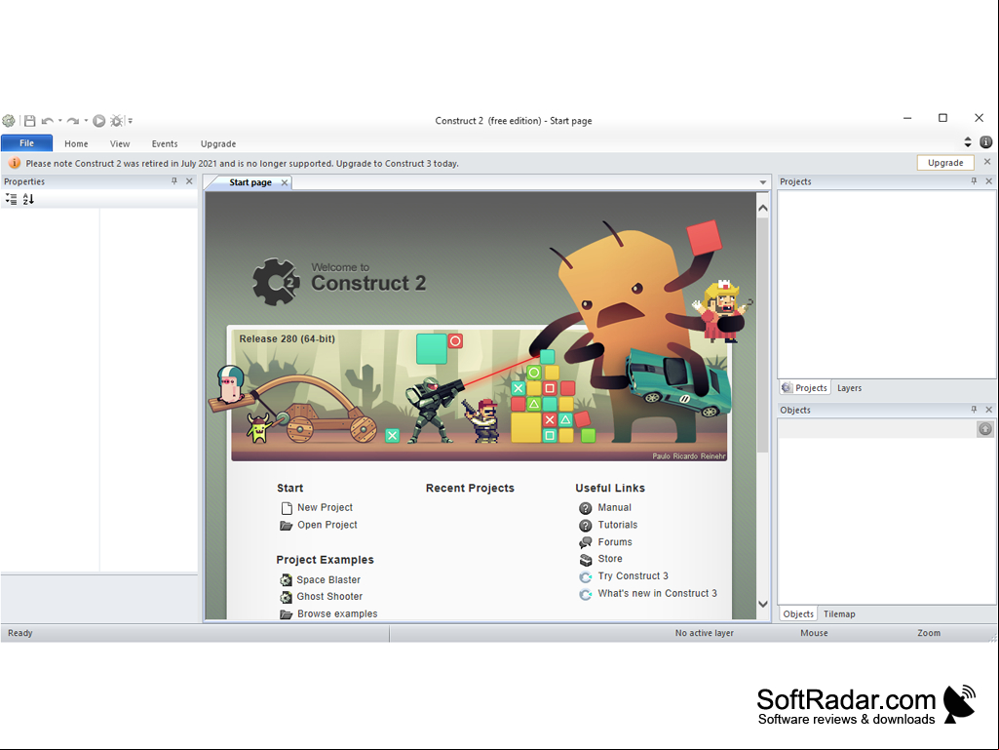Viewport: 999px width, 750px height.
Task: Switch to the Projects bottom tab
Action: click(805, 388)
